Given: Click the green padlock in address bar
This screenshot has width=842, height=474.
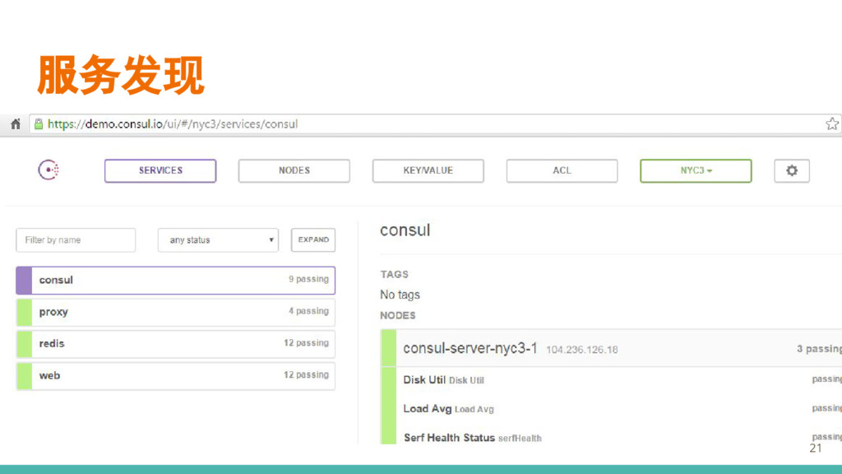Looking at the screenshot, I should click(x=39, y=124).
